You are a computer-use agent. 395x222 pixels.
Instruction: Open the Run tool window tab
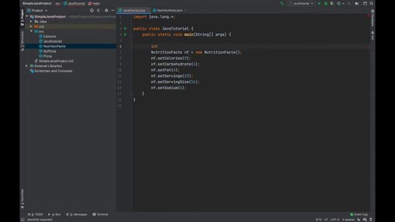pyautogui.click(x=54, y=215)
